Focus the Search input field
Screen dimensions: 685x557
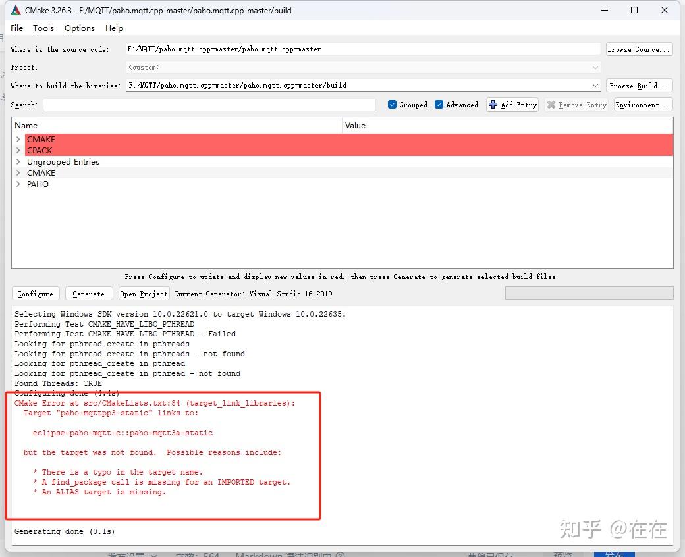point(209,105)
